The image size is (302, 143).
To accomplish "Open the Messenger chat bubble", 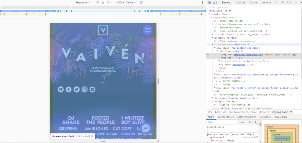I will tap(146, 128).
